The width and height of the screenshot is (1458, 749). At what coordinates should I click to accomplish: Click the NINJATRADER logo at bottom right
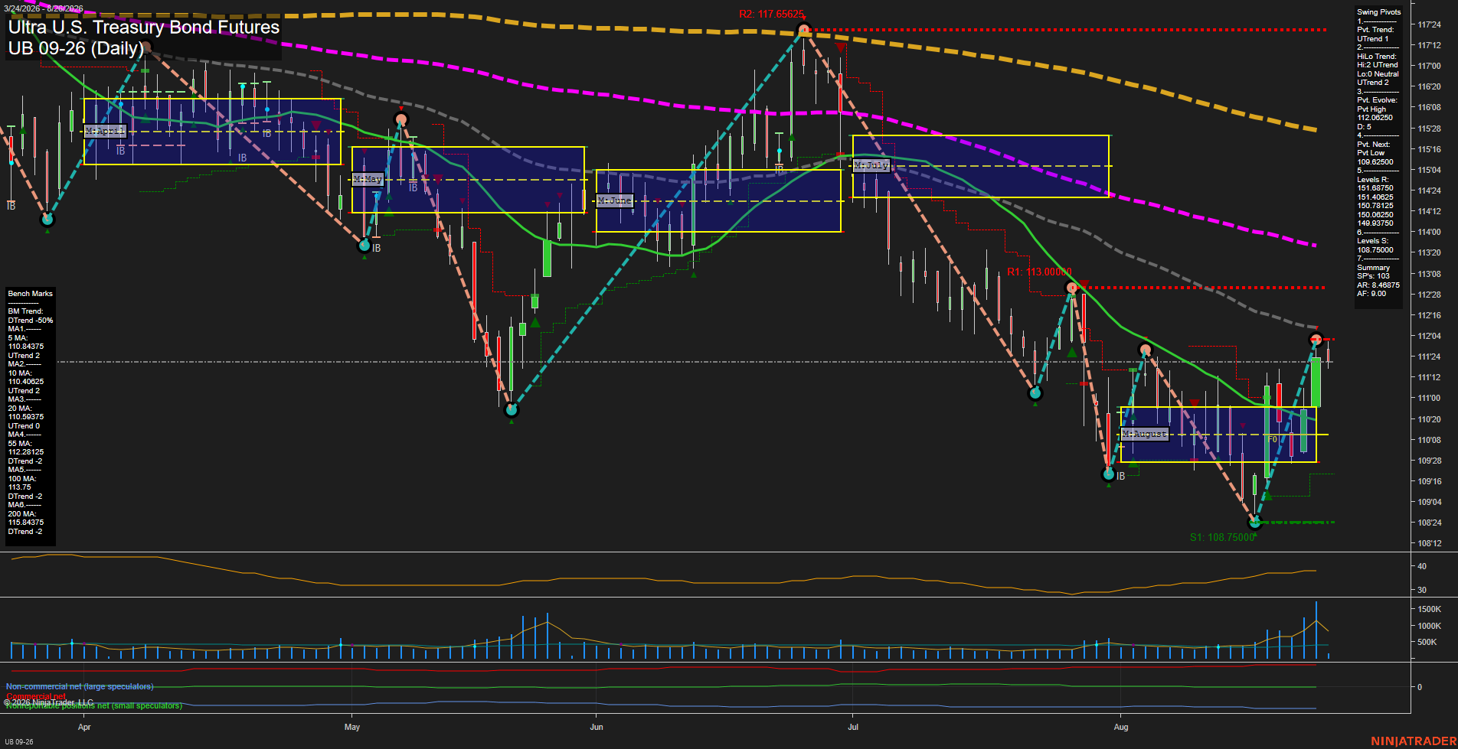click(1412, 741)
